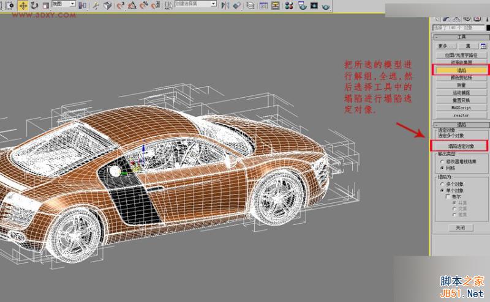Choose 多个对象 collapse option
This screenshot has height=302, width=490.
coord(442,183)
